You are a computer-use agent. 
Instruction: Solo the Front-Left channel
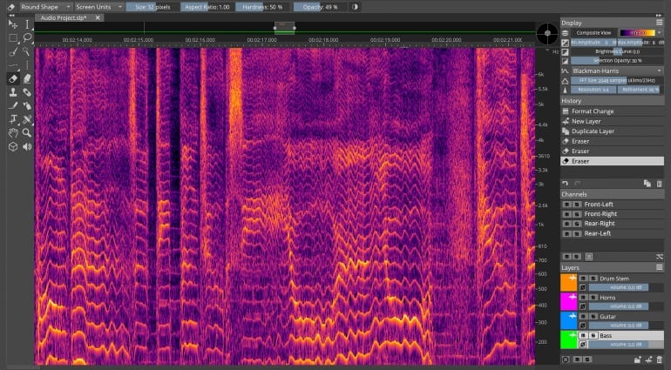click(576, 205)
